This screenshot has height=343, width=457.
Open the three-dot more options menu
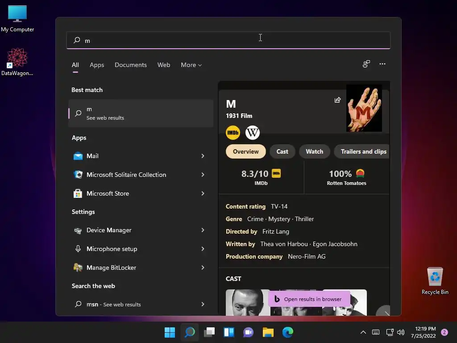(382, 64)
